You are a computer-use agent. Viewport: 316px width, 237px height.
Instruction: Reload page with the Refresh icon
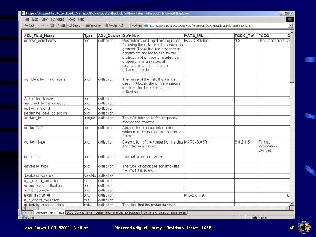tap(57, 25)
